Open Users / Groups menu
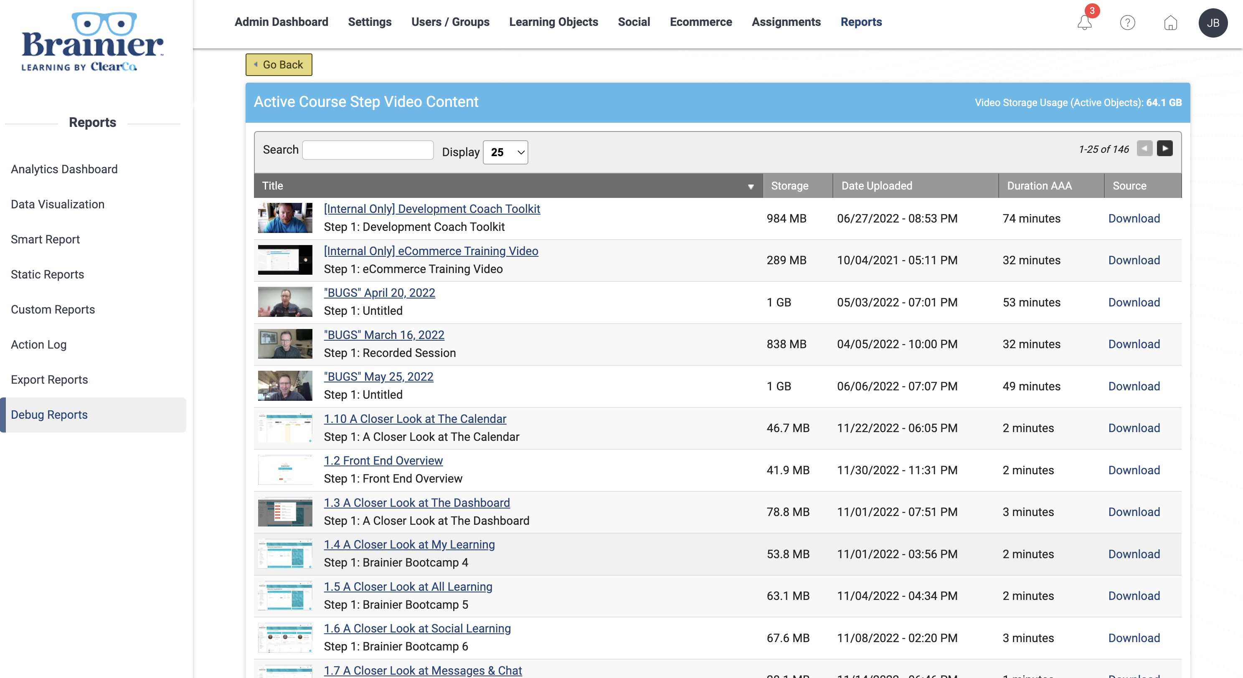This screenshot has height=678, width=1243. click(x=450, y=22)
